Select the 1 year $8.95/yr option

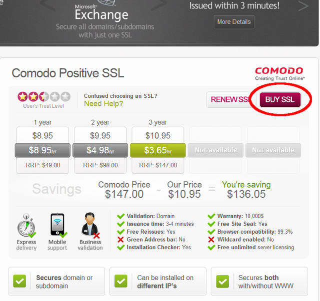click(42, 150)
